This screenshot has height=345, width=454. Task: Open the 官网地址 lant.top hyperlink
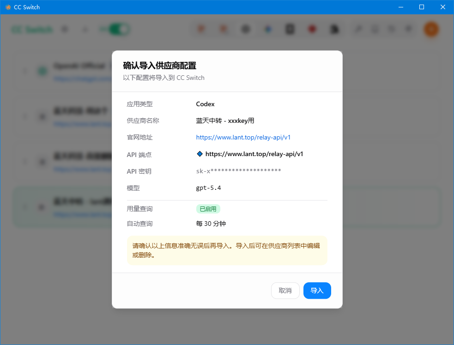pyautogui.click(x=243, y=137)
